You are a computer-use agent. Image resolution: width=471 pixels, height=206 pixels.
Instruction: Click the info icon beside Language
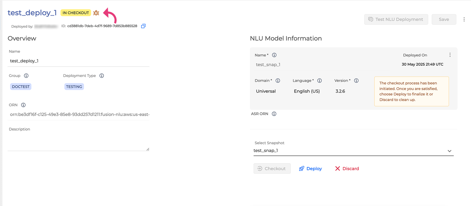(x=319, y=81)
